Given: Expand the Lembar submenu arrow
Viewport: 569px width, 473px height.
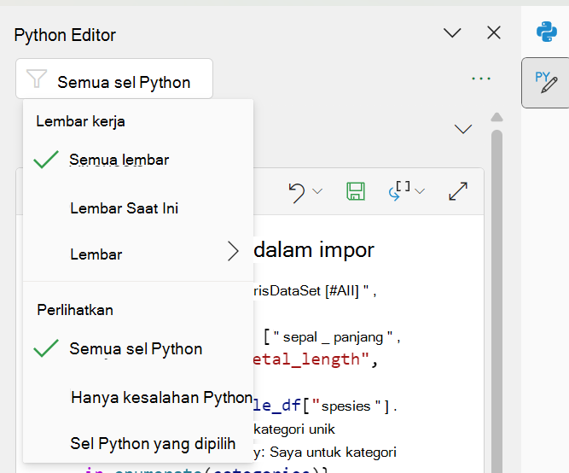Looking at the screenshot, I should pos(234,251).
